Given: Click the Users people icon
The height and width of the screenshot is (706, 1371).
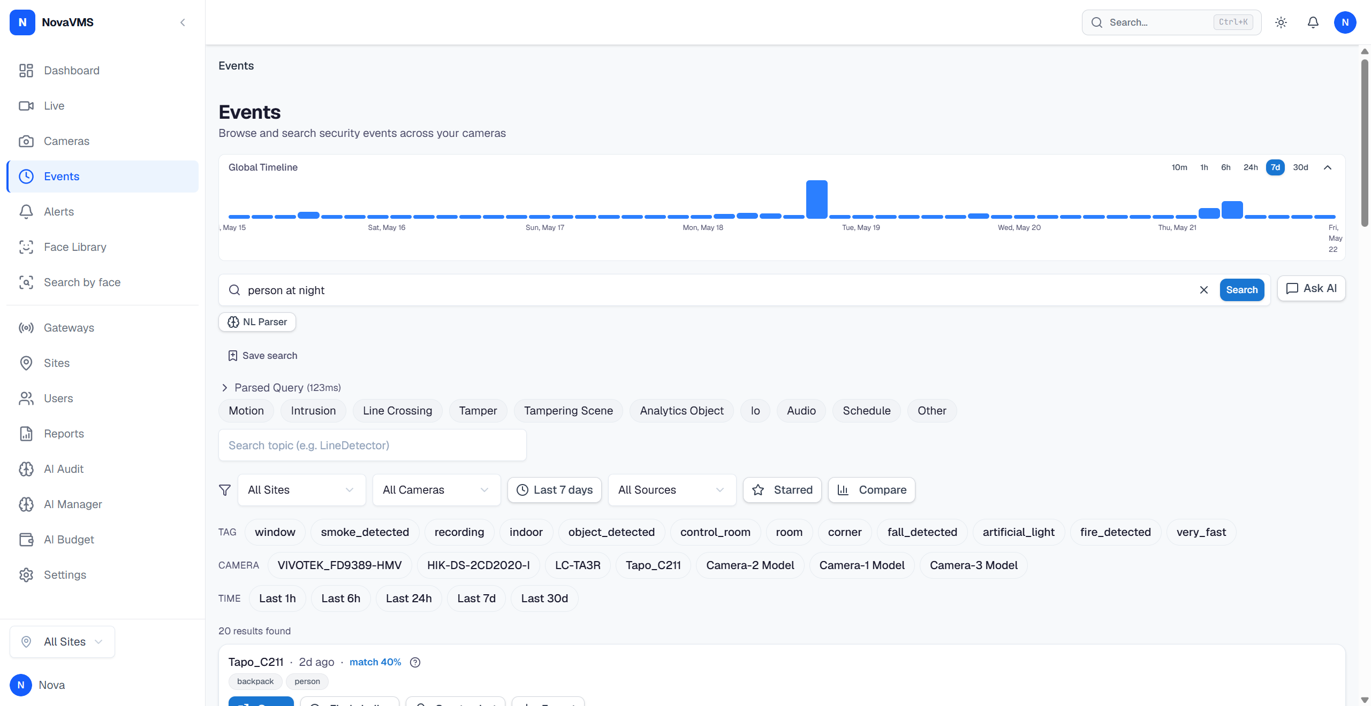Looking at the screenshot, I should pos(26,398).
